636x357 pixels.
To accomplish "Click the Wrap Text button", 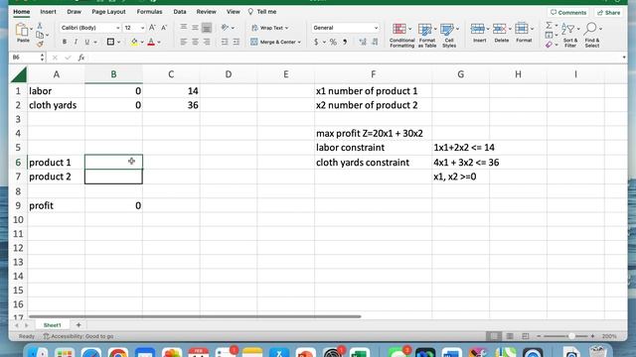I will 269,28.
